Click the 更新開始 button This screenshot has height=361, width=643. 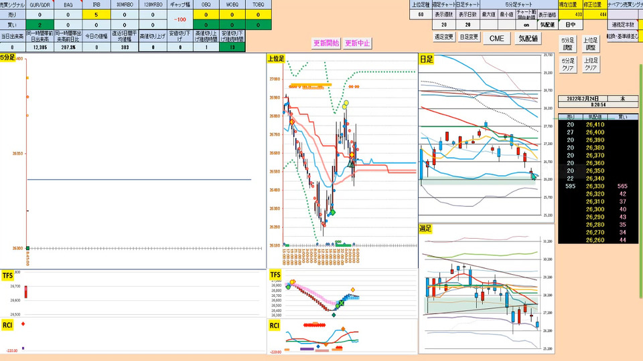326,43
